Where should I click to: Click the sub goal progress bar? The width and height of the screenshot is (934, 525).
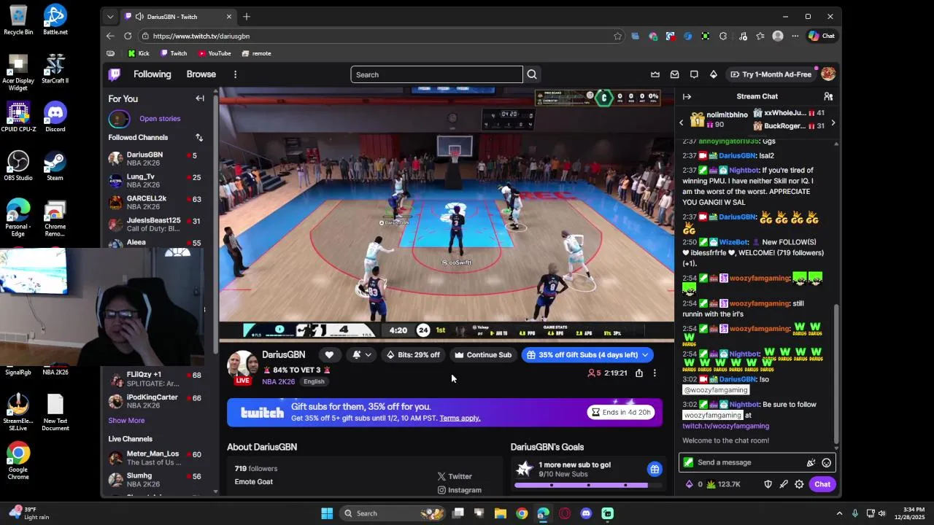(587, 485)
